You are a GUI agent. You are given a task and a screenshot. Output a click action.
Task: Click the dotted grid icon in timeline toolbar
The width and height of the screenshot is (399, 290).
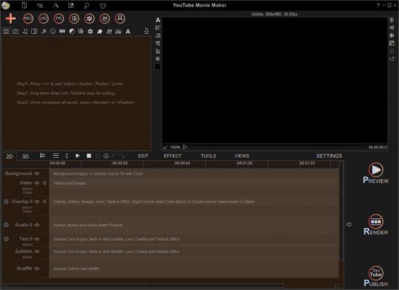(x=55, y=156)
